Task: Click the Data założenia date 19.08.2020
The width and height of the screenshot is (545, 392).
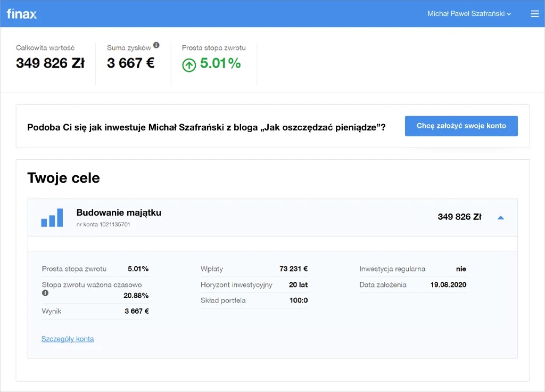Action: (x=448, y=285)
